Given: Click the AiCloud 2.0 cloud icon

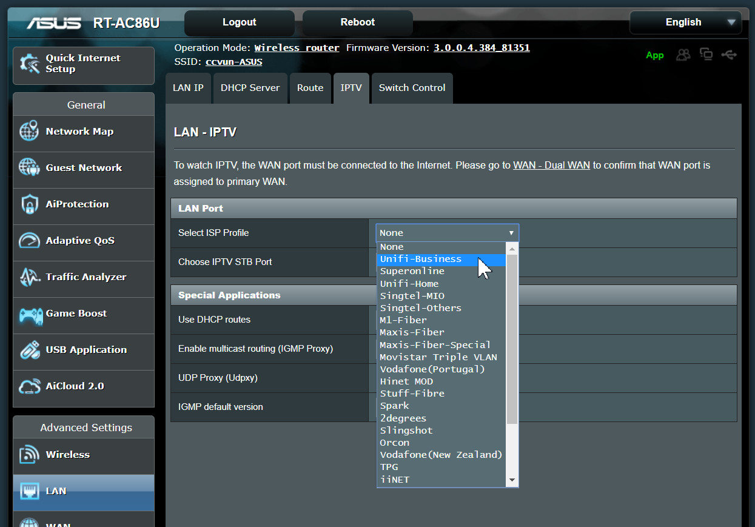Looking at the screenshot, I should click(29, 386).
